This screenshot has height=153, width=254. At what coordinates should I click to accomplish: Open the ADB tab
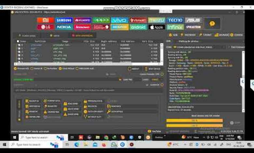click(173, 35)
